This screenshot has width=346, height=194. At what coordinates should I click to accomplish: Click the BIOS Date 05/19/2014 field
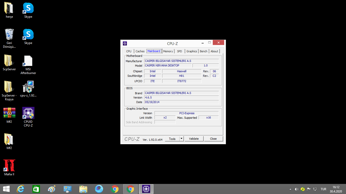pos(181,102)
